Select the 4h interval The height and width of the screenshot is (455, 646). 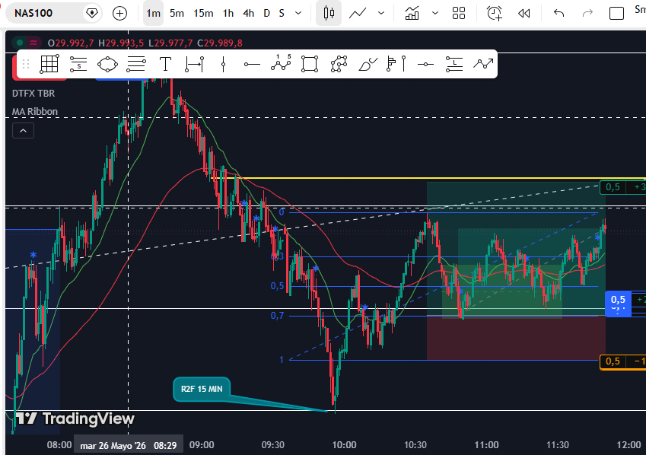(x=248, y=13)
